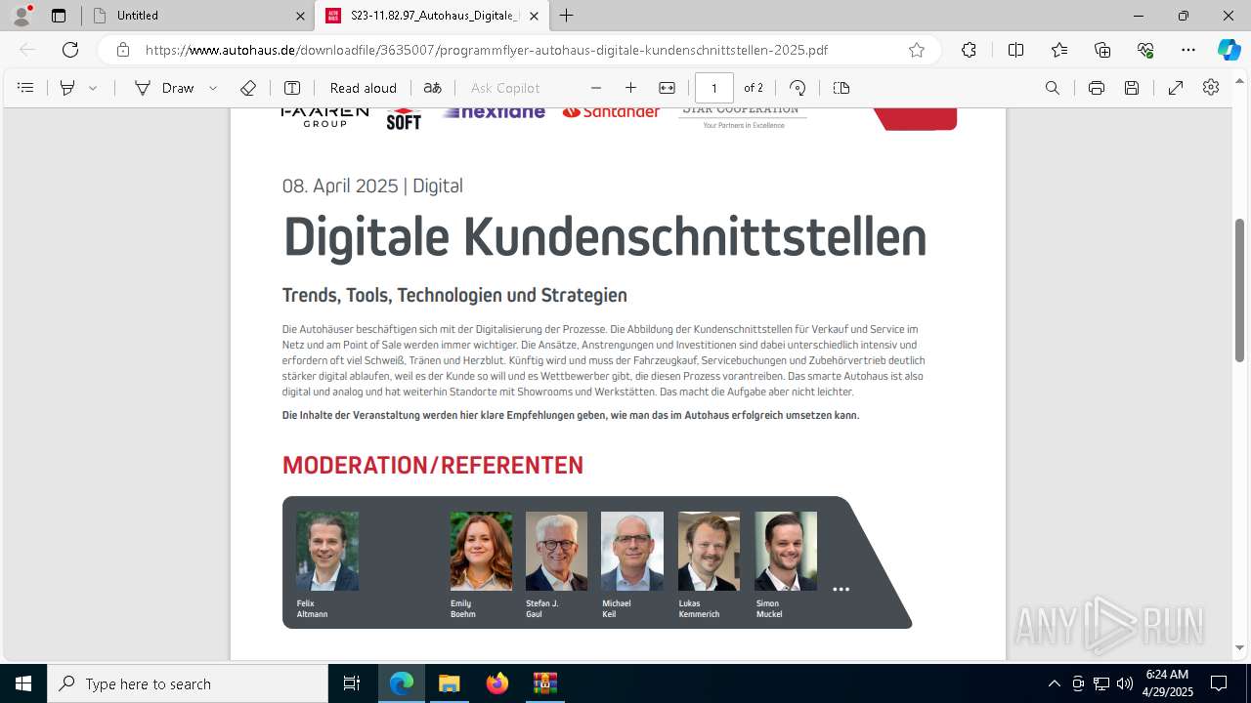Click Michael Keil's portrait
Image resolution: width=1251 pixels, height=703 pixels.
632,551
